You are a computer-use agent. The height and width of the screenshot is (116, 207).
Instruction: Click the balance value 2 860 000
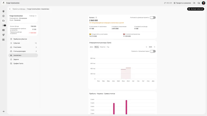point(93,20)
